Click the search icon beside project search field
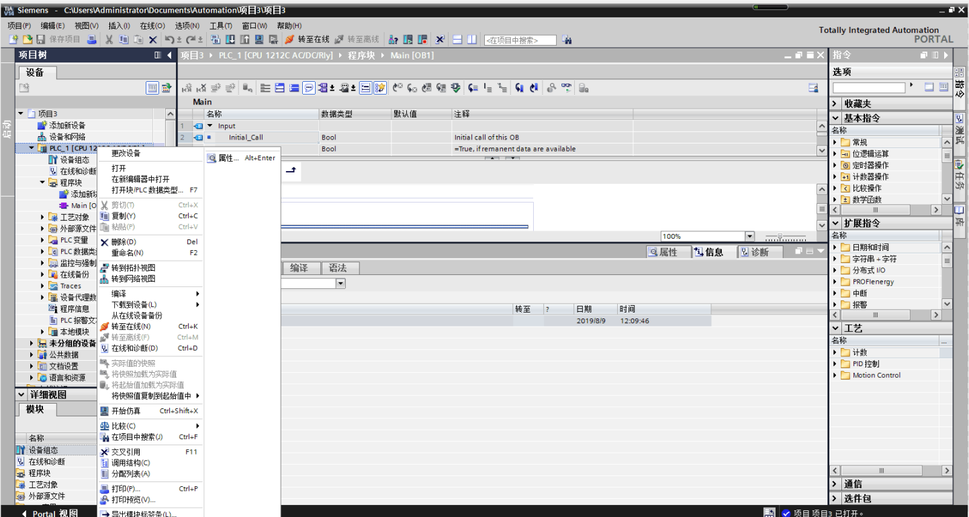The image size is (969, 517). 567,40
